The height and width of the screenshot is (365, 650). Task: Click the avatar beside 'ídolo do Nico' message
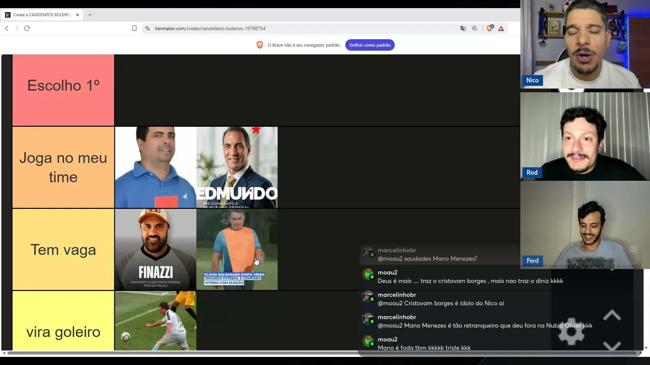(368, 297)
